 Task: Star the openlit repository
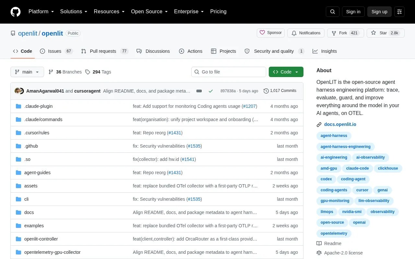(x=385, y=33)
